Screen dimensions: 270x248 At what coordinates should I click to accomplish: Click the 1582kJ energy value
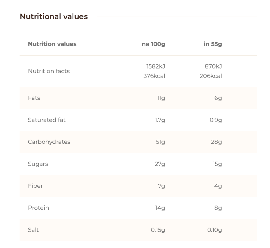[x=155, y=66]
